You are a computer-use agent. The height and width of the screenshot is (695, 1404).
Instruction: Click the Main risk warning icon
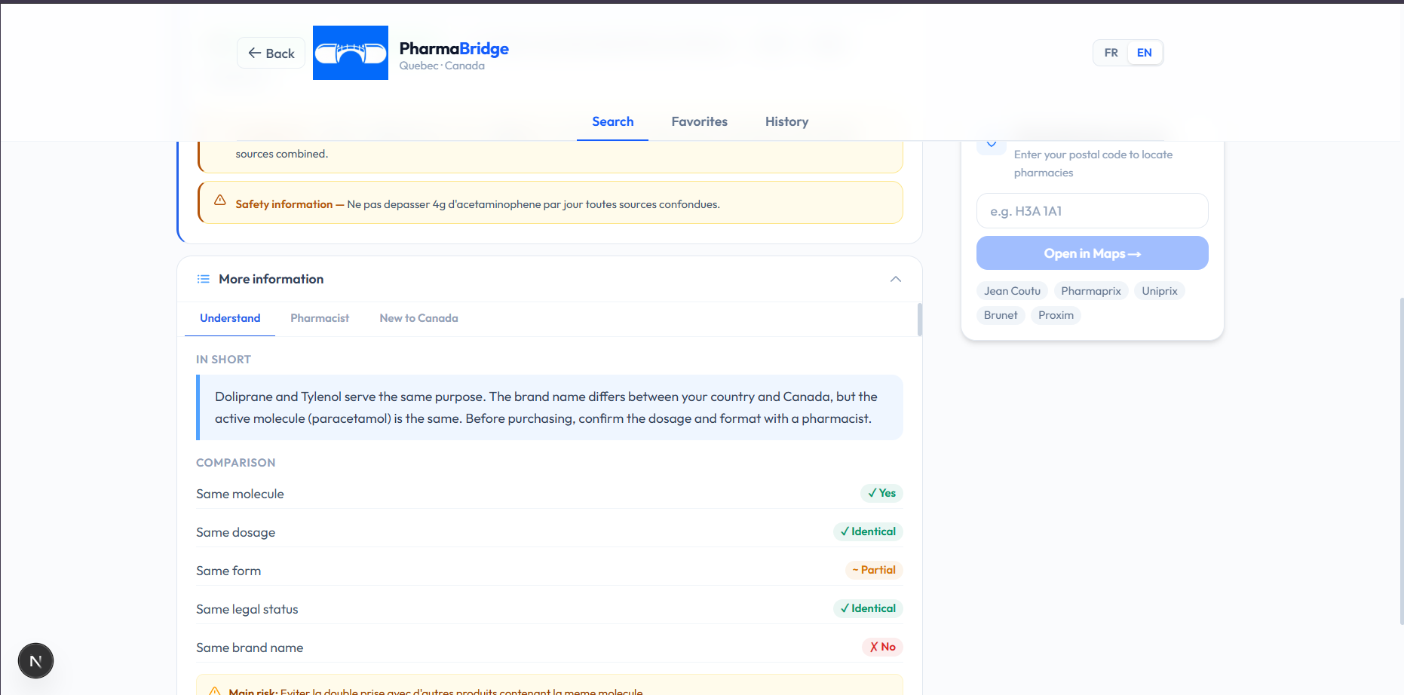click(x=215, y=690)
